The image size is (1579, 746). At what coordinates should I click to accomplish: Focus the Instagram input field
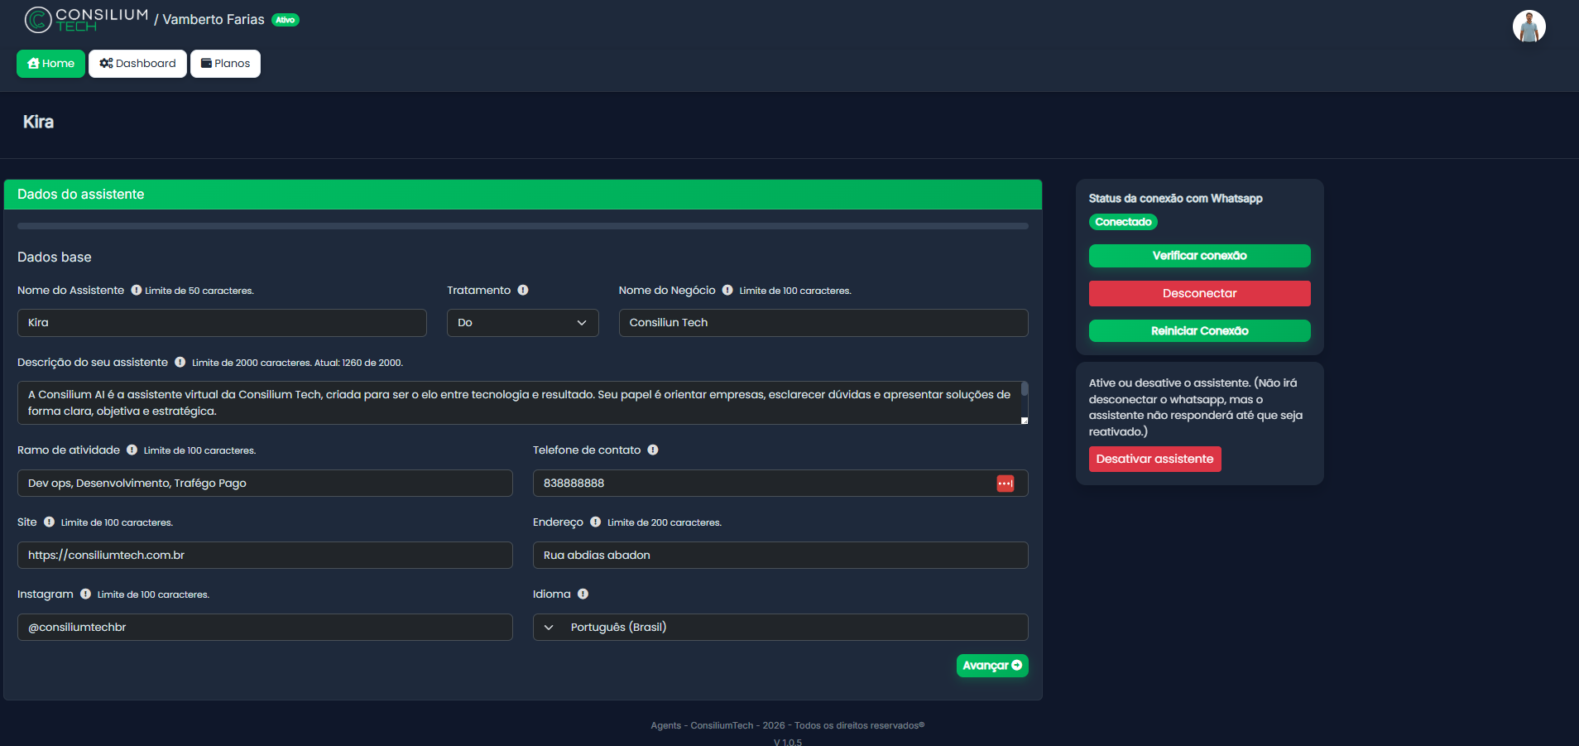pos(265,628)
